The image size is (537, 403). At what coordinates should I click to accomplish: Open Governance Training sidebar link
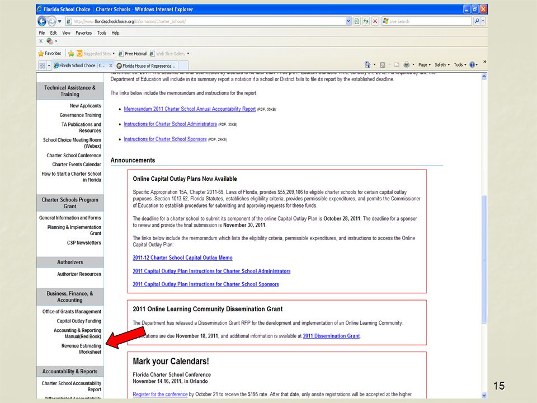(x=80, y=115)
